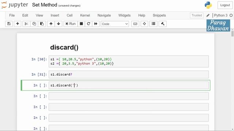Open the View menu
This screenshot has height=131, width=234.
39,15
